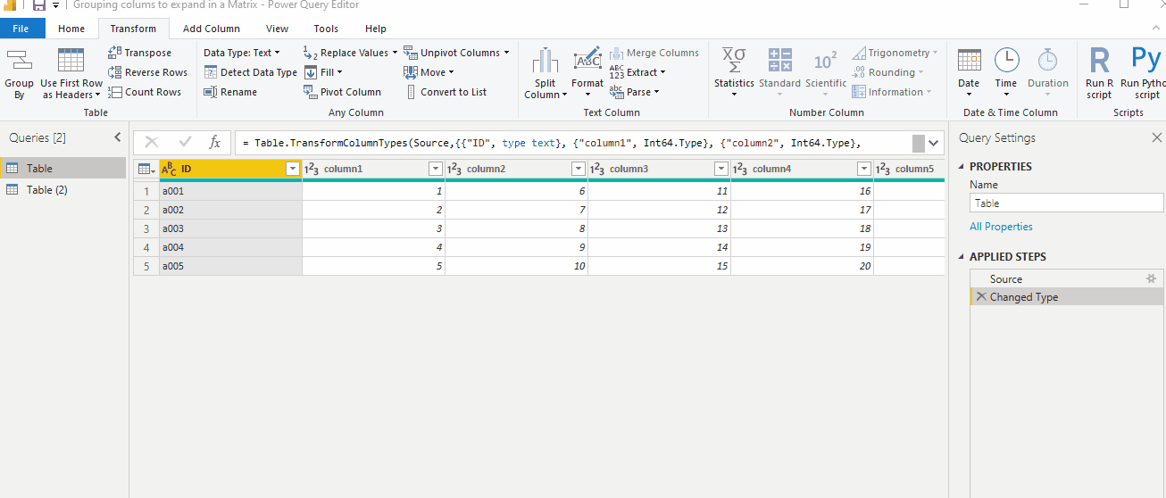
Task: Open the column4 filter dropdown
Action: (863, 169)
